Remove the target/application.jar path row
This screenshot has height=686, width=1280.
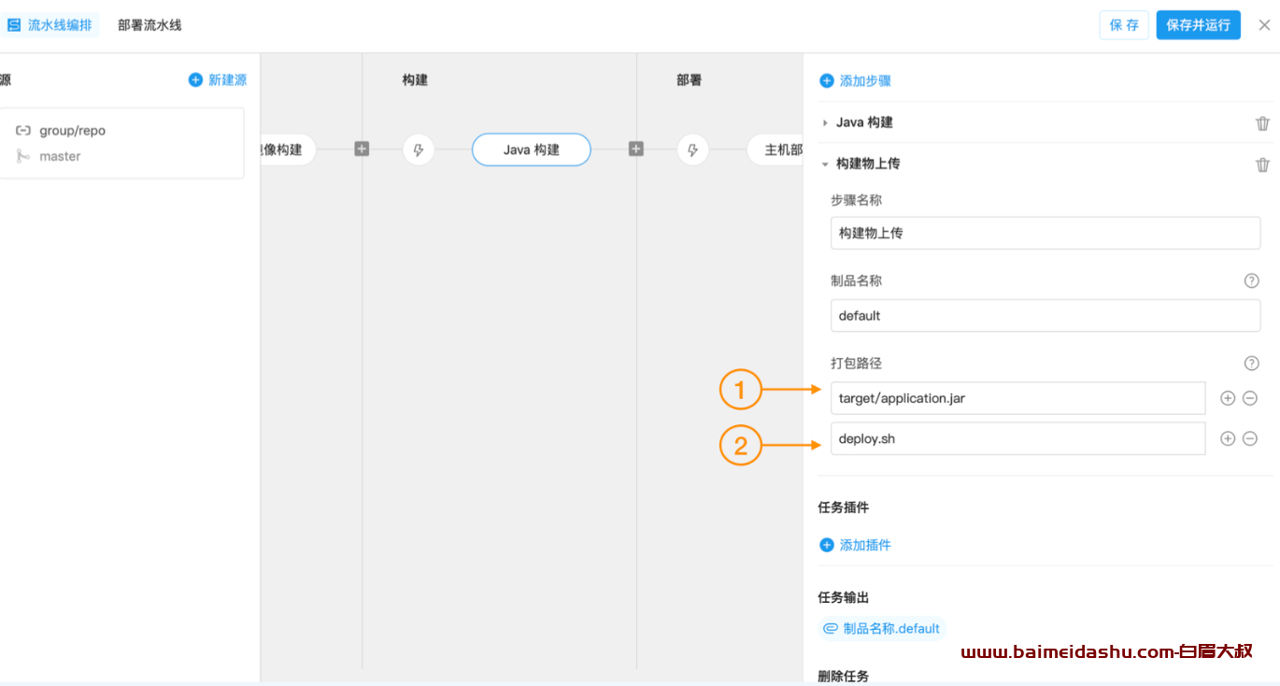pos(1250,398)
